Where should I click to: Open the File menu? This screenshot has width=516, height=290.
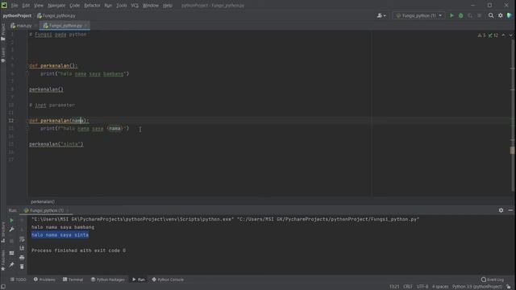coord(15,6)
